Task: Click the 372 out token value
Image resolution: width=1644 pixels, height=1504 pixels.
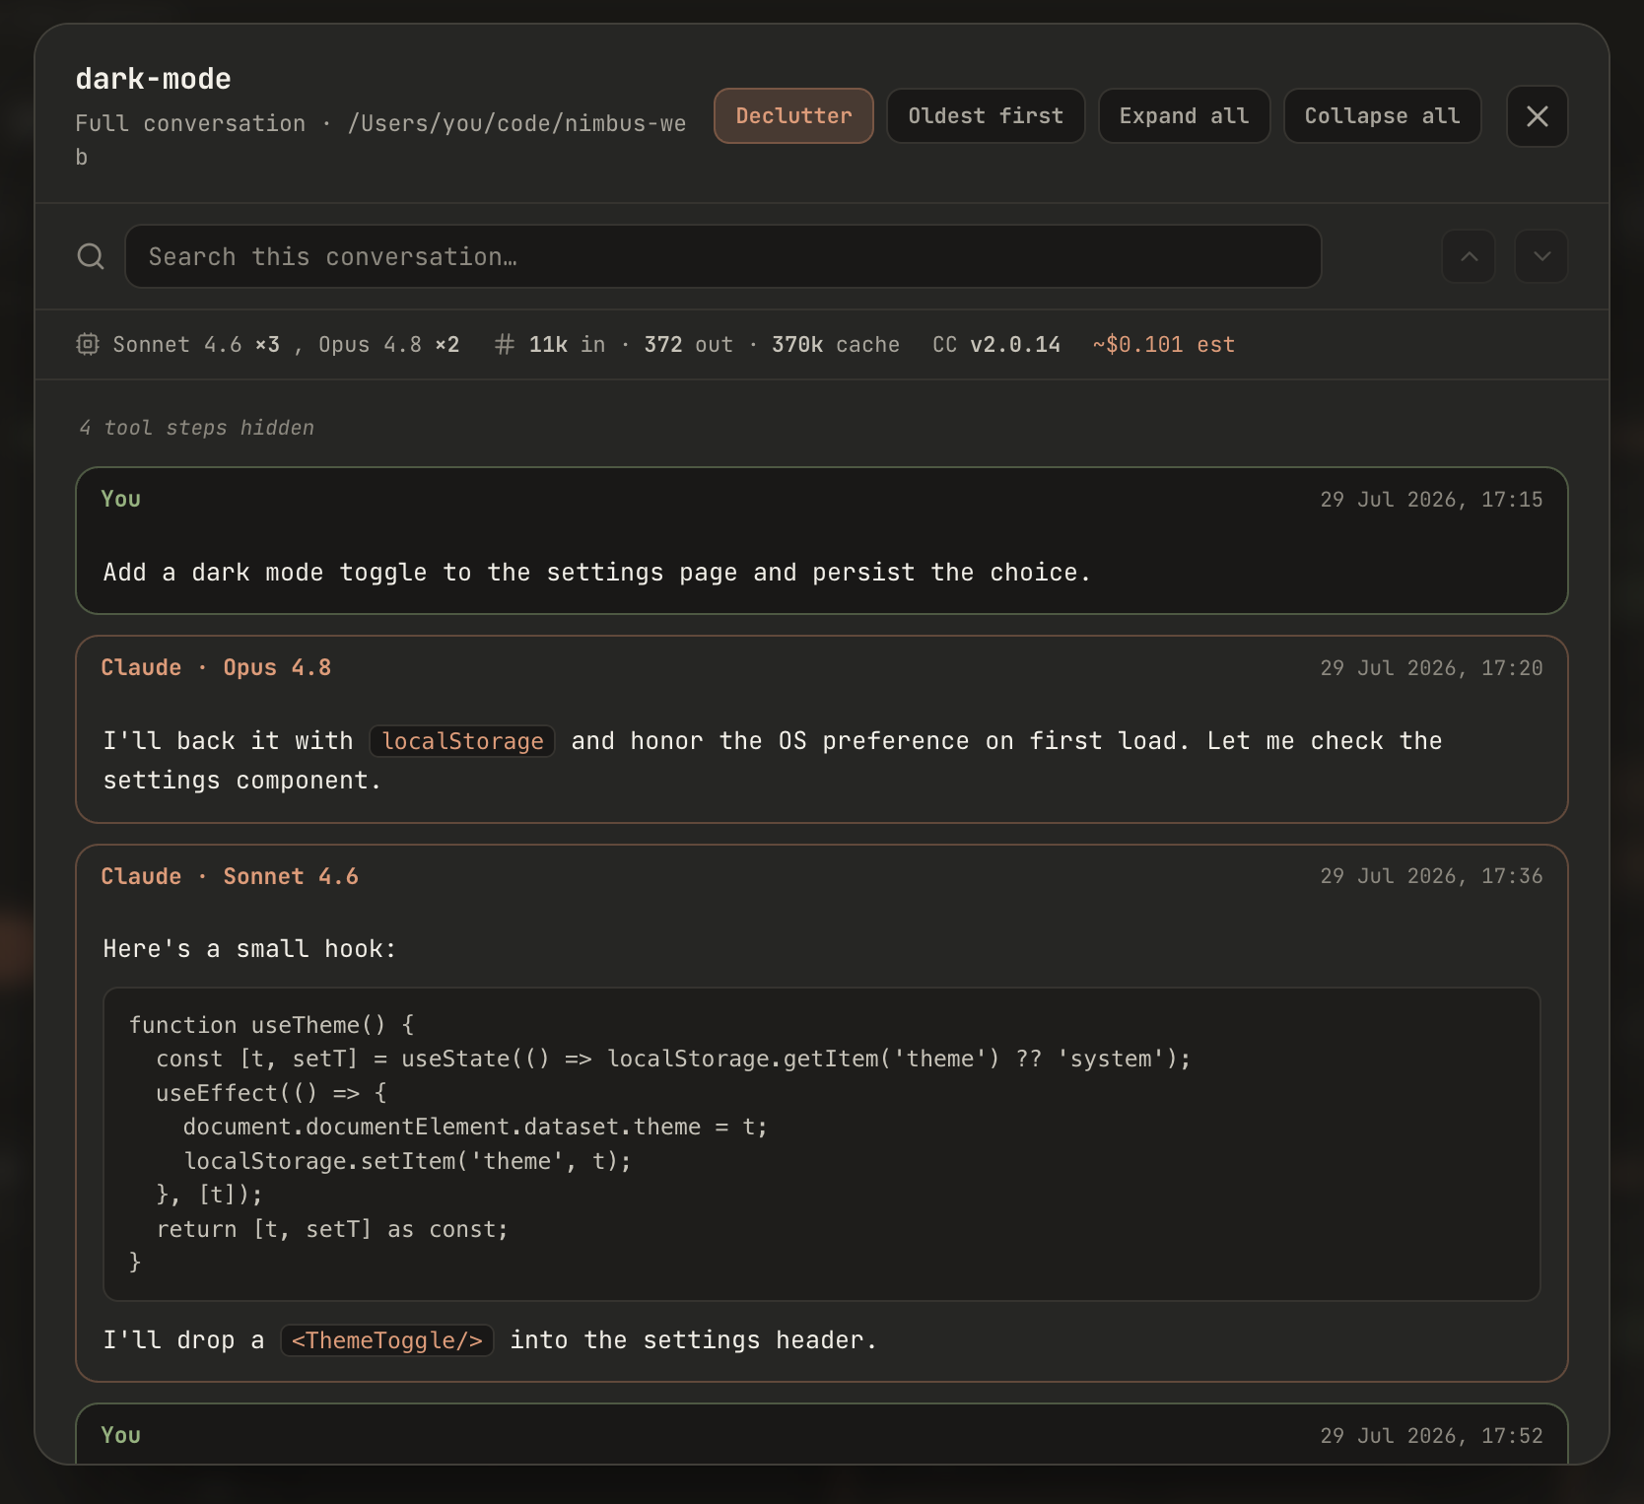Action: click(688, 344)
